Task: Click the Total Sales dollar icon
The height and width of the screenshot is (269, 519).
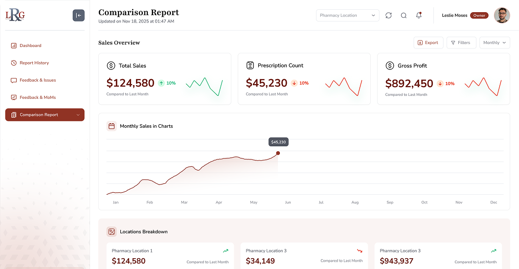Action: (x=111, y=66)
